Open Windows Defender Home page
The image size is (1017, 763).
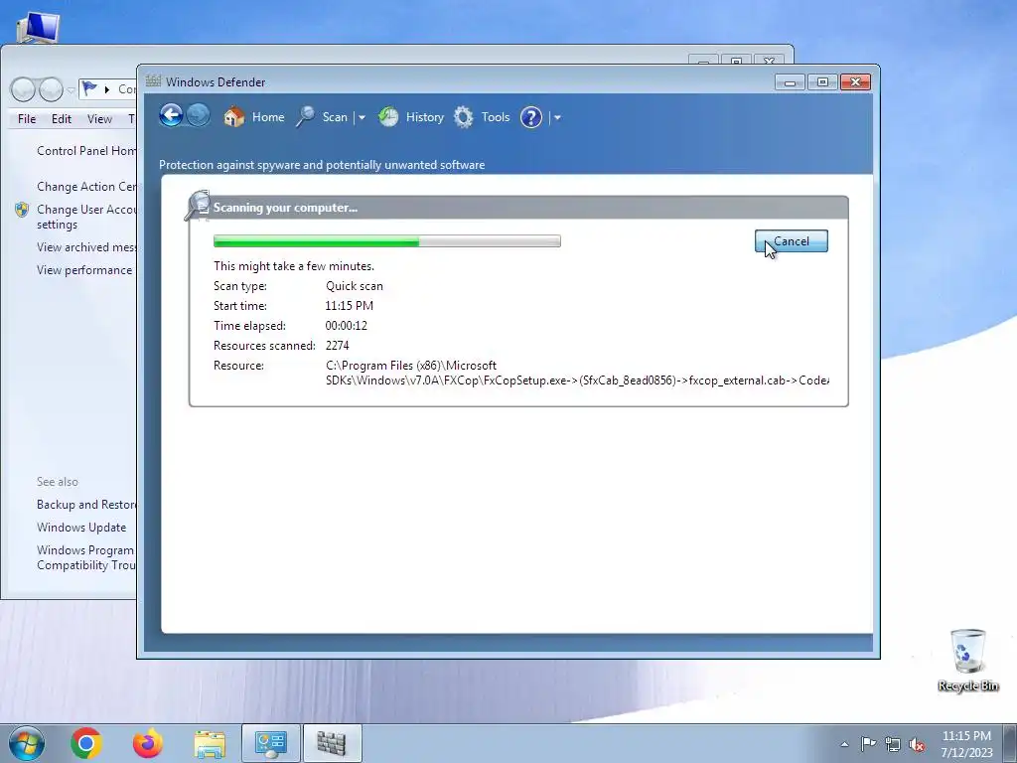tap(254, 117)
